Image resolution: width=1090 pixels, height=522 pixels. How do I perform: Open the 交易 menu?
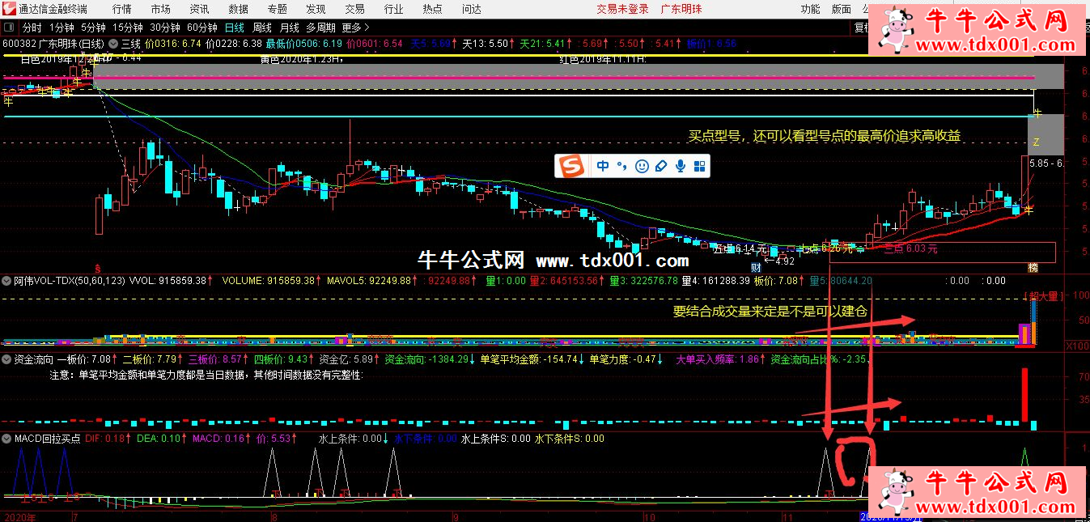(x=354, y=9)
